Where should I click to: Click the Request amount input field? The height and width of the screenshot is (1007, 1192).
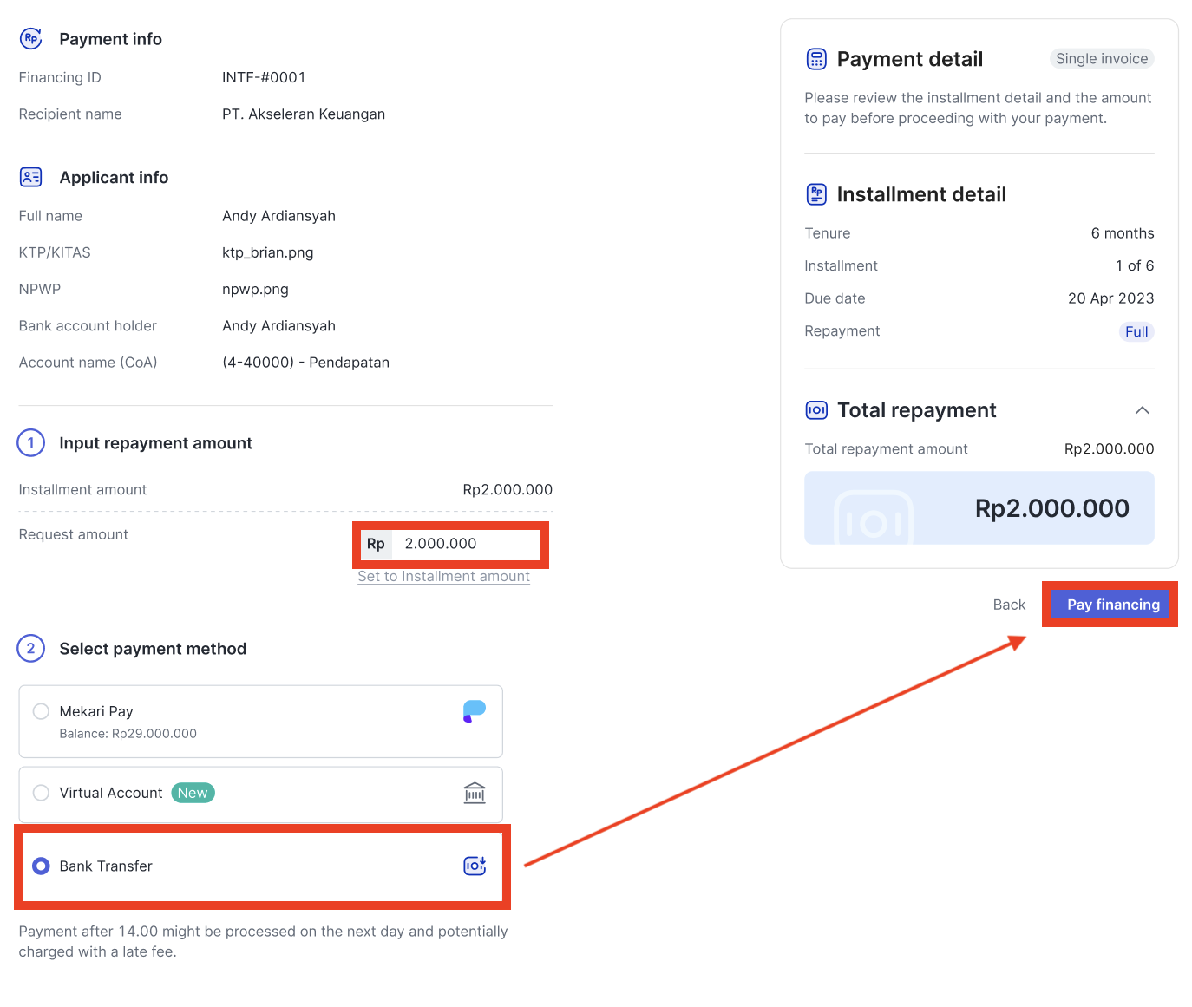click(449, 544)
